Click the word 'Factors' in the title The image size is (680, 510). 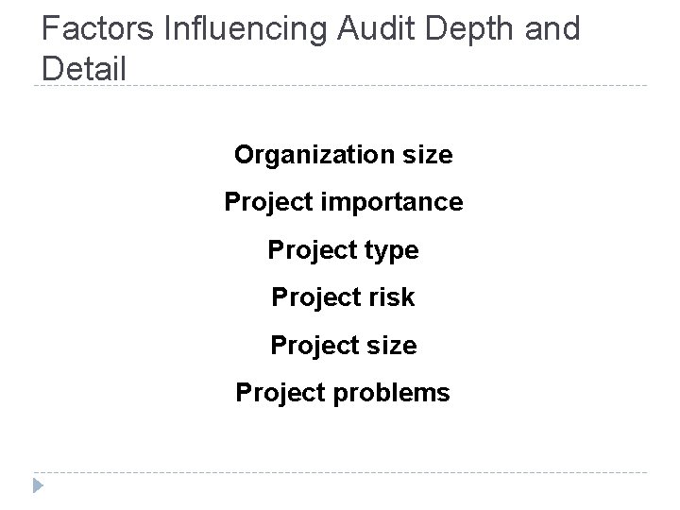97,28
